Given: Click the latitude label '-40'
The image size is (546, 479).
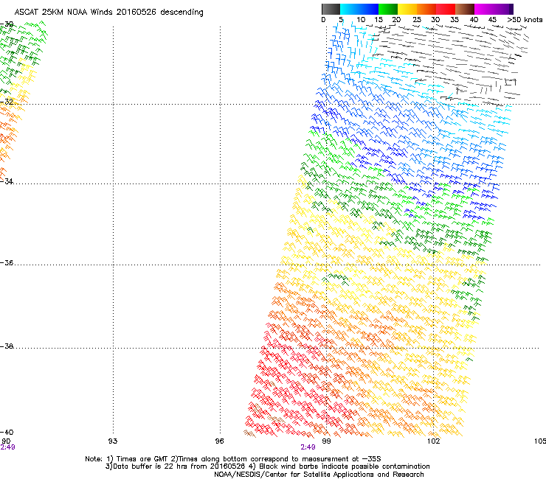Looking at the screenshot, I should pos(7,432).
